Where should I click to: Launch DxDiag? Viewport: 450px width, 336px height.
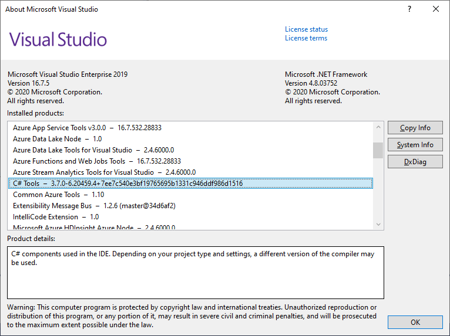coord(415,162)
